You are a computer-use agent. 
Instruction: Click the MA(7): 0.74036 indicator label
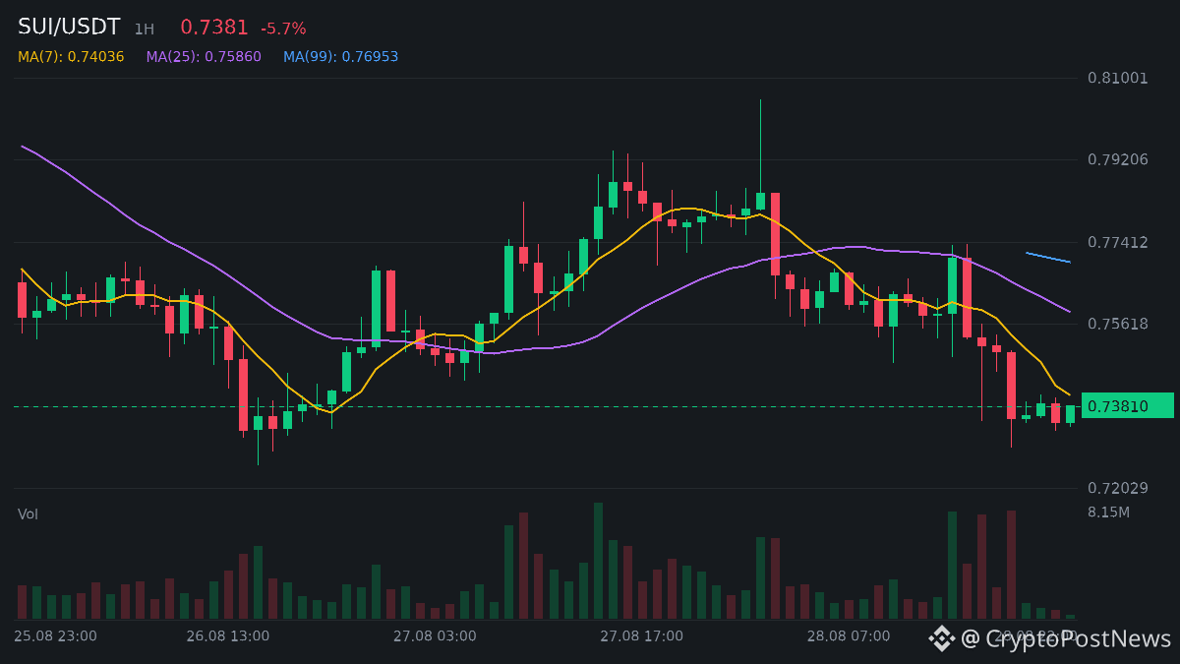tap(71, 57)
